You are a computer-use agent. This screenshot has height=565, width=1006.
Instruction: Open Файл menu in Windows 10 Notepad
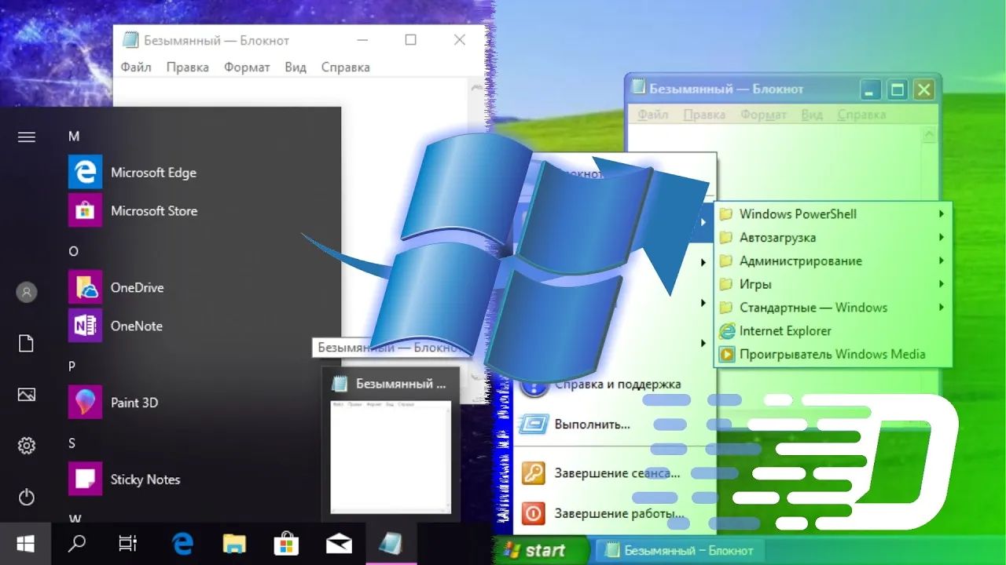136,67
